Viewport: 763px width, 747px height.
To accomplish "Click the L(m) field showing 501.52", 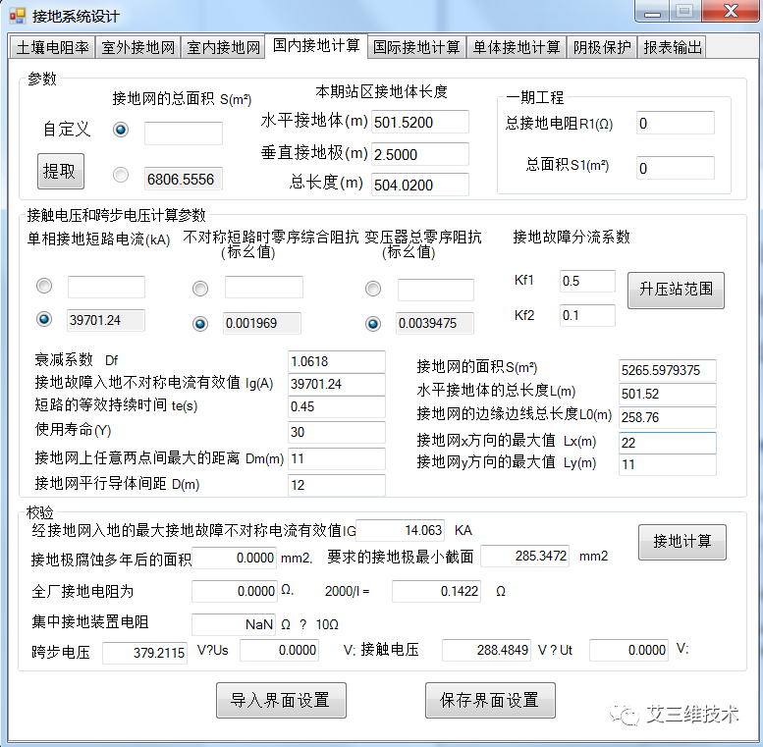I will pyautogui.click(x=667, y=394).
